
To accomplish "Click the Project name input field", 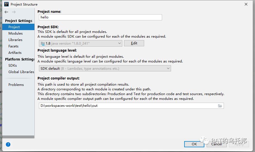I will (x=100, y=17).
